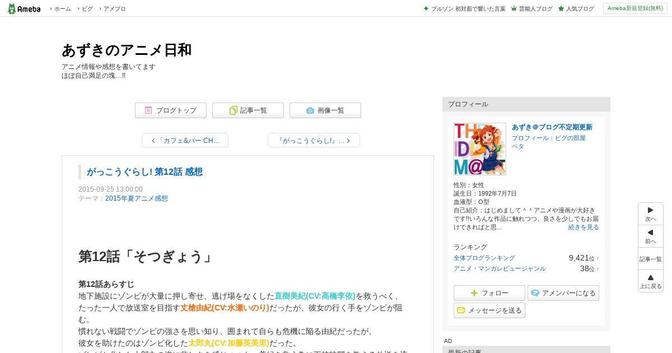
Task: Jump to next article with 次へ
Action: 651,214
